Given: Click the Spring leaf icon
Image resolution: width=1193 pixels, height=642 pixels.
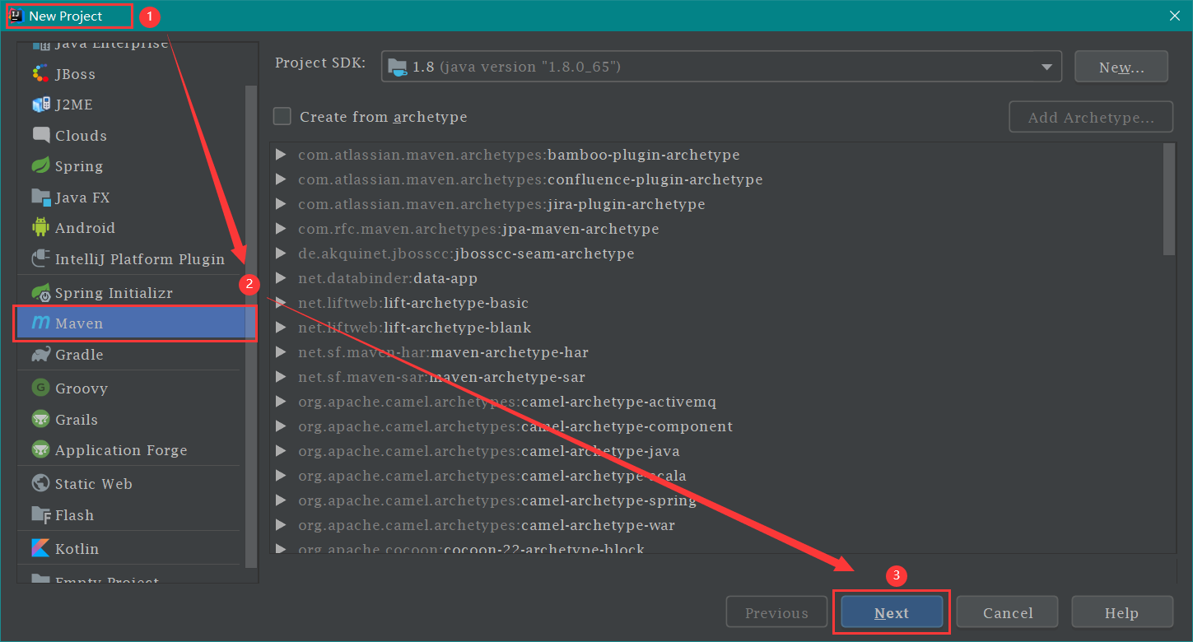Looking at the screenshot, I should click(x=40, y=165).
